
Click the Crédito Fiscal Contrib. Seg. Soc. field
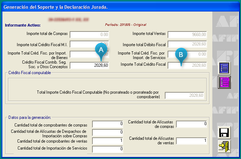(89, 65)
